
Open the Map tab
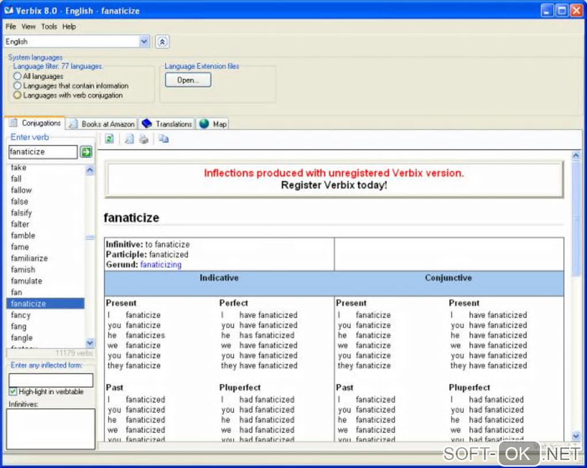coord(213,124)
